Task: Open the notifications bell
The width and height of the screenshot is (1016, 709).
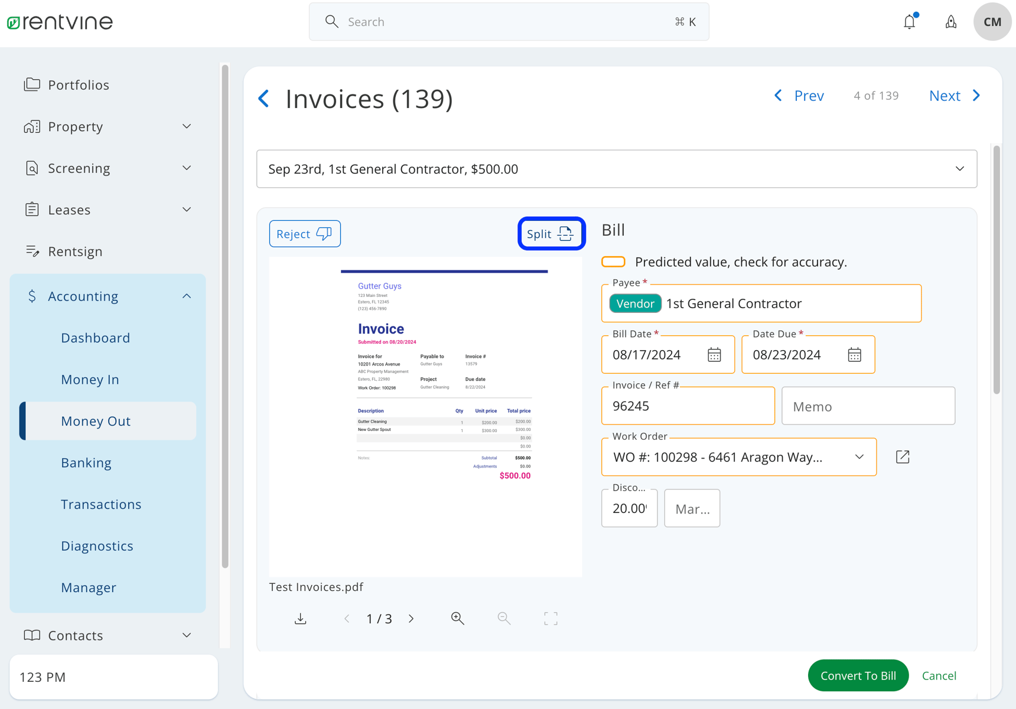Action: tap(908, 21)
